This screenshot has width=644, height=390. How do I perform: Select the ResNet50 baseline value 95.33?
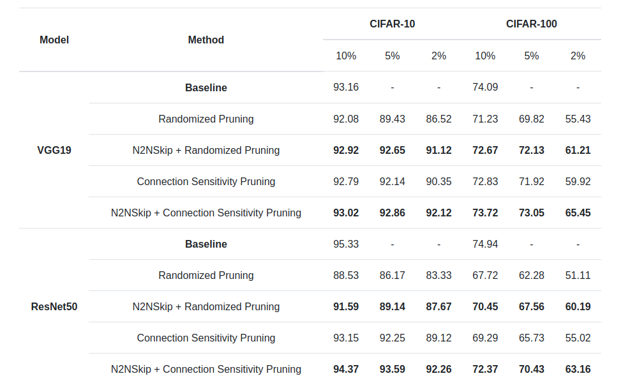click(346, 244)
